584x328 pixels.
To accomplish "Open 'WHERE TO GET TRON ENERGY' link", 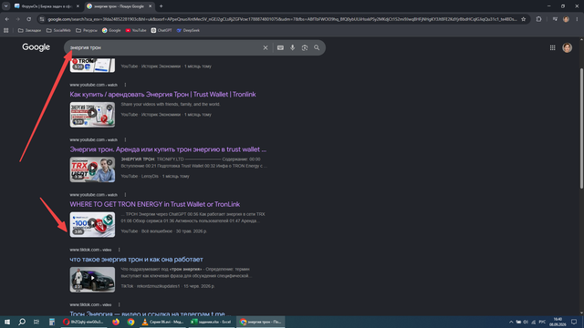I will tap(154, 204).
